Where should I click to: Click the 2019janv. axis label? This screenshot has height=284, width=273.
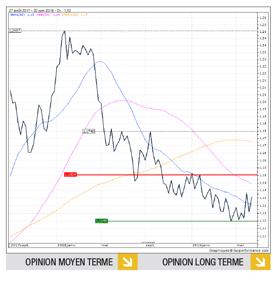click(201, 245)
